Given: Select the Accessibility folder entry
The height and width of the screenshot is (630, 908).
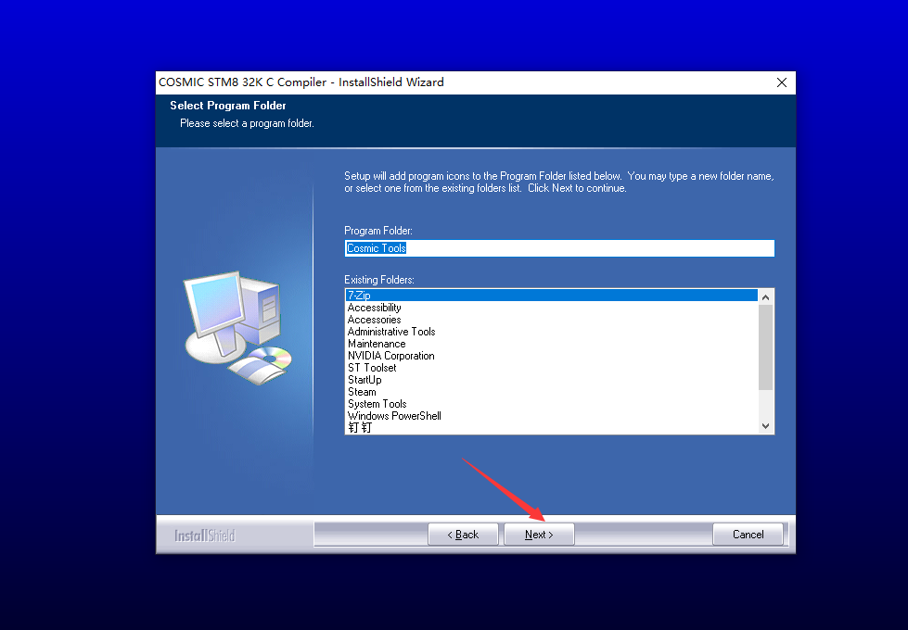Looking at the screenshot, I should (x=551, y=308).
